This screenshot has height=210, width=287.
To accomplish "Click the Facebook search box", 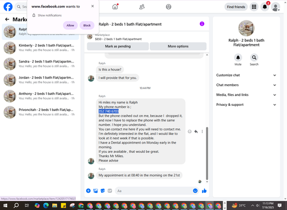I will (x=21, y=7).
